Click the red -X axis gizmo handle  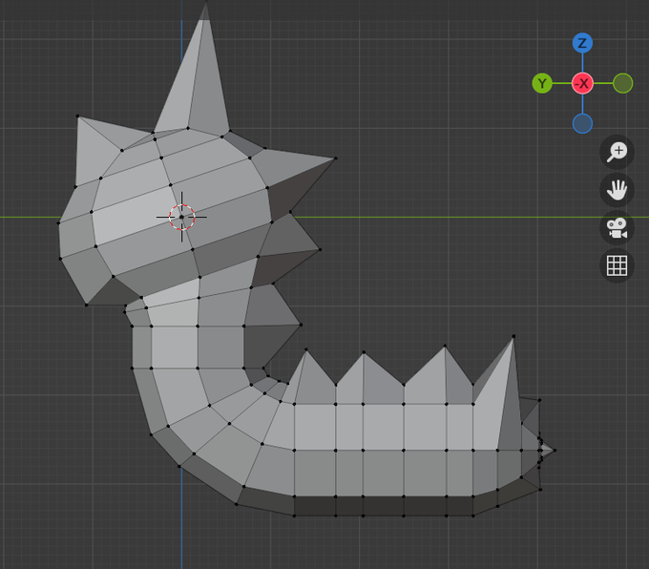pos(582,84)
